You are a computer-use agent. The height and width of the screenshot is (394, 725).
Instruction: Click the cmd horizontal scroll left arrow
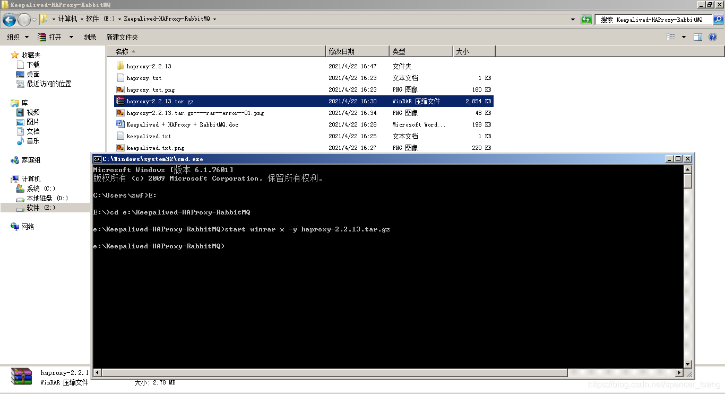[98, 373]
